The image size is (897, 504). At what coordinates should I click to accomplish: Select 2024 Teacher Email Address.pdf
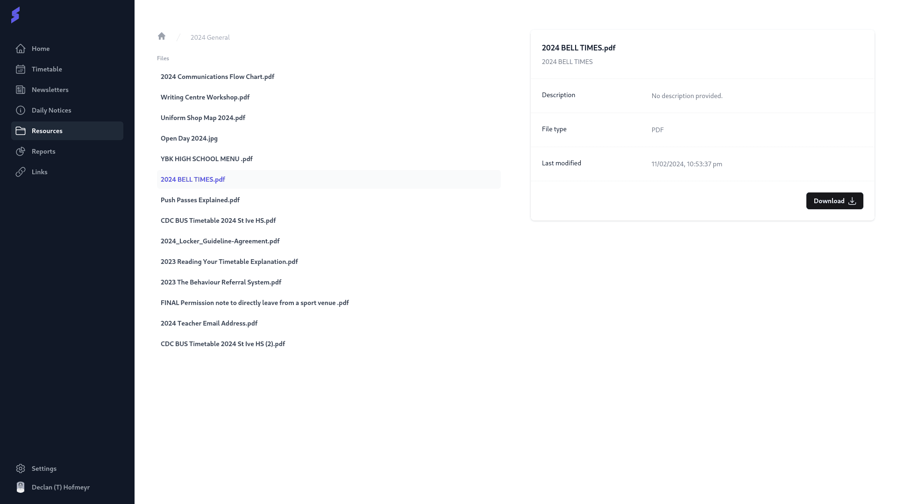[209, 323]
